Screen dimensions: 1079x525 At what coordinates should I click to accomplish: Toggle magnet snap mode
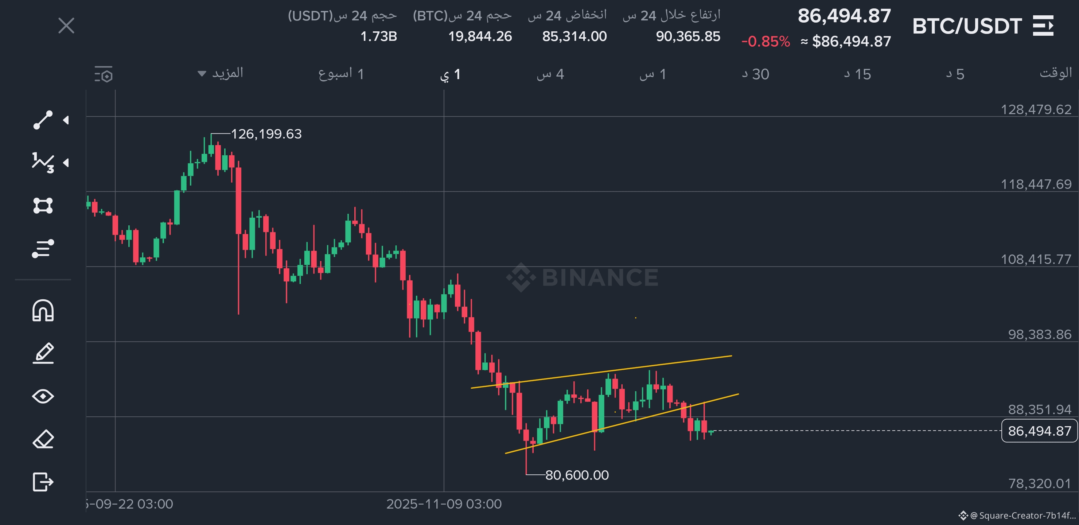(x=43, y=311)
